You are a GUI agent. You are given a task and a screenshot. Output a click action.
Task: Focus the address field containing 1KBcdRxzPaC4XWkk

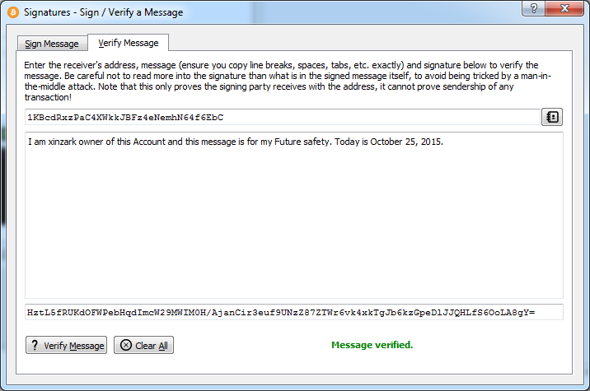[282, 117]
